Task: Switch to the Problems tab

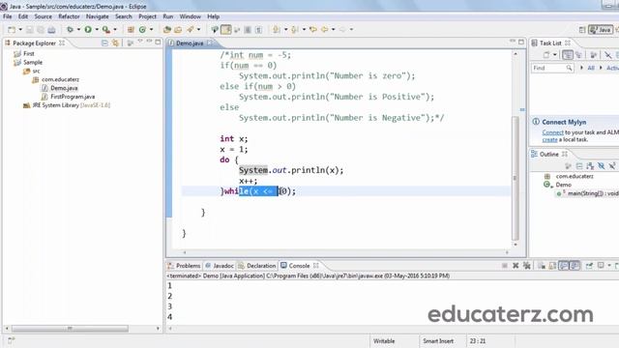Action: coord(184,266)
